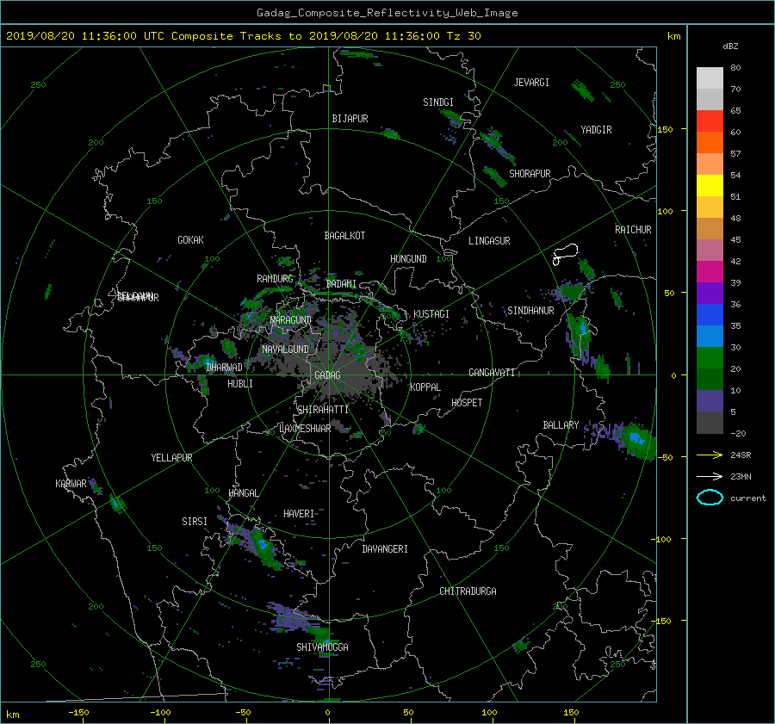
Task: Click the GOKAK city label
Action: pyautogui.click(x=190, y=239)
